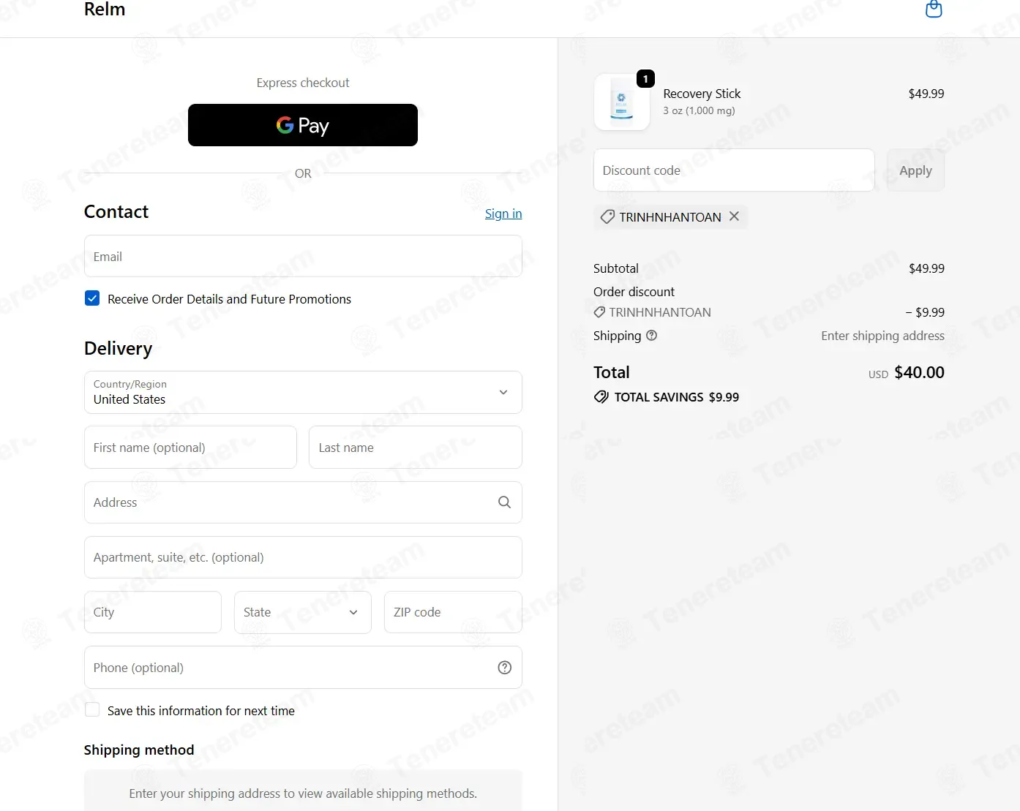
Task: Expand the State dropdown
Action: coord(303,612)
